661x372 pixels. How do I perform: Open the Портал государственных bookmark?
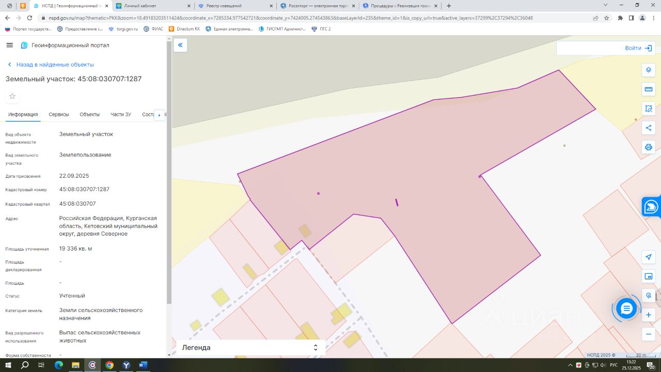pyautogui.click(x=28, y=29)
